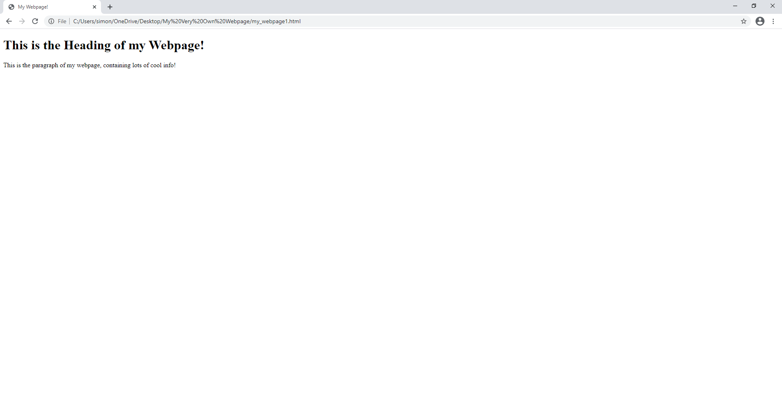Image resolution: width=782 pixels, height=420 pixels.
Task: Reload the current webpage
Action: click(35, 21)
